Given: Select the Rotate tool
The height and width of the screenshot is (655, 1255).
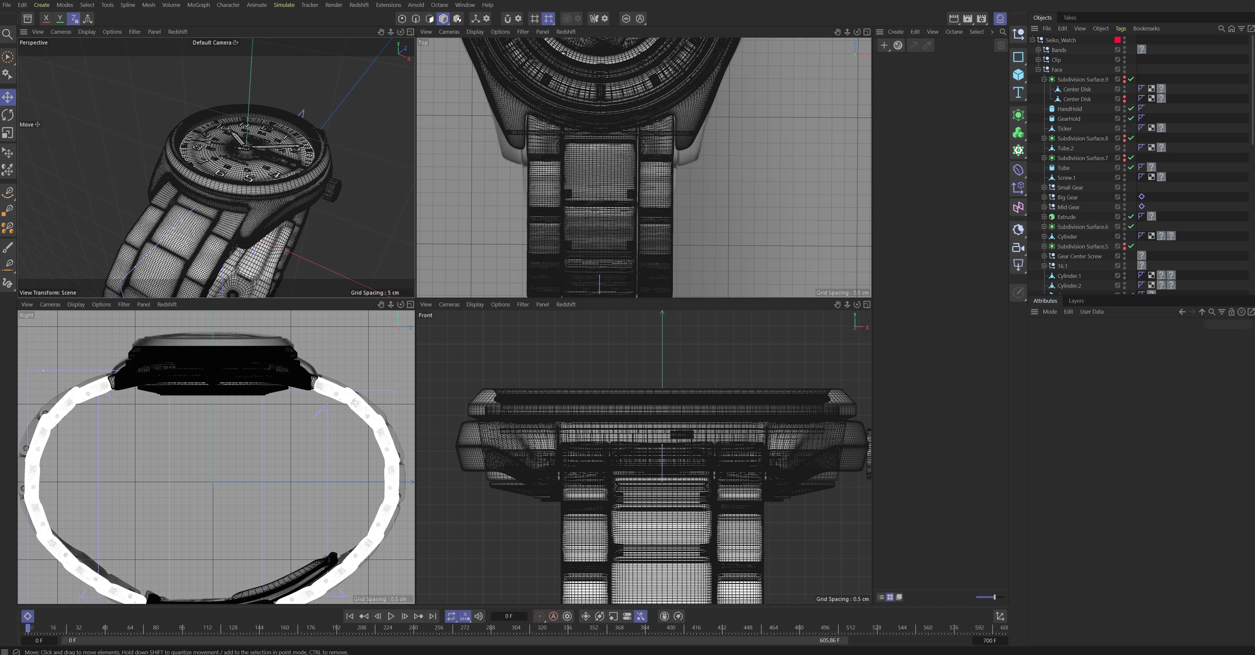Looking at the screenshot, I should click(x=8, y=115).
